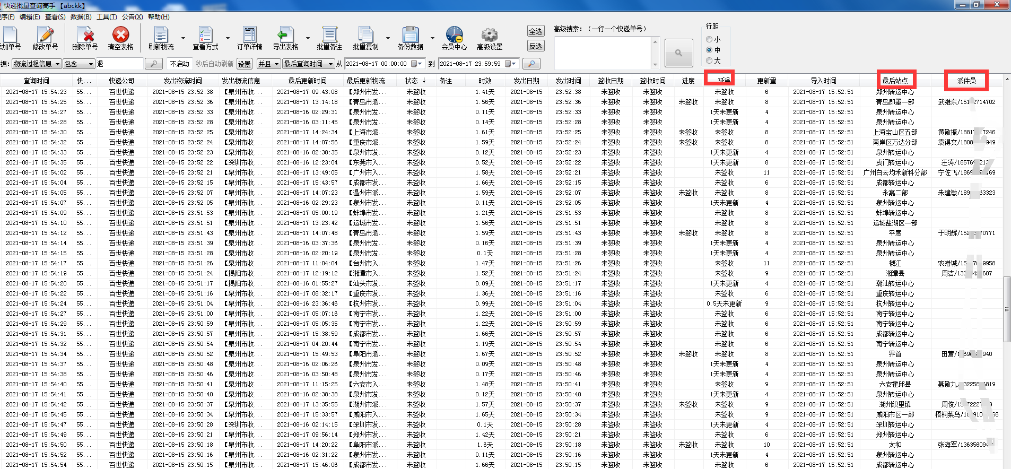Click the 0.5天未更新 delay cell
The width and height of the screenshot is (1011, 469).
coord(724,303)
